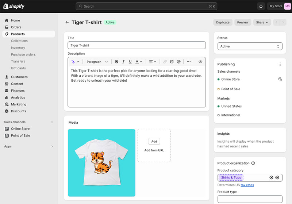Reject the suggested product category
This screenshot has height=204, width=292.
[x=271, y=178]
